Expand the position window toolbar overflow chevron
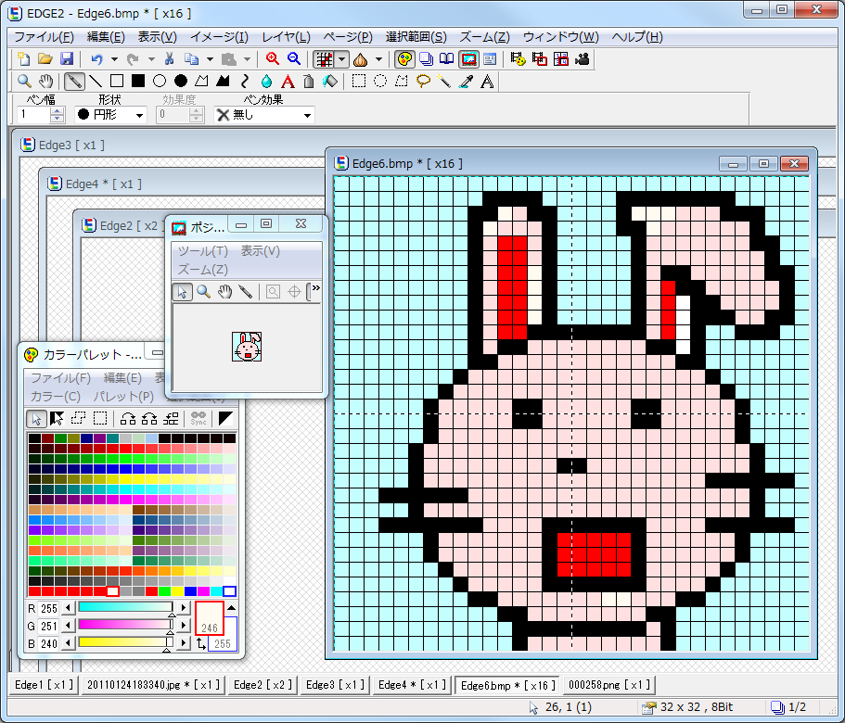The width and height of the screenshot is (845, 723). 315,288
